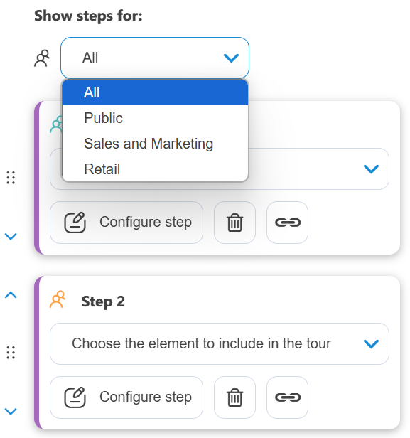Move the first step down with arrow
The width and height of the screenshot is (410, 438).
tap(11, 236)
